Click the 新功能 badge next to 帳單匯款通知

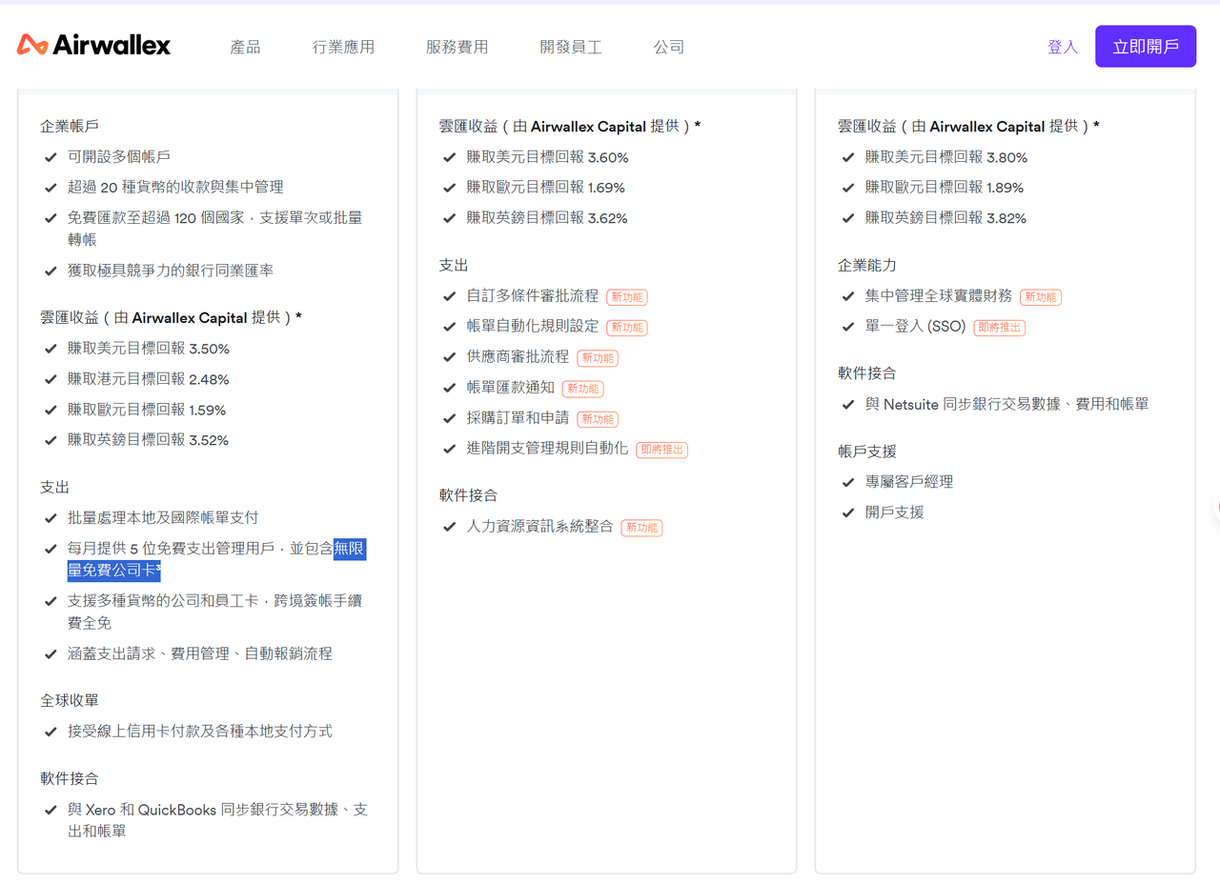[583, 389]
